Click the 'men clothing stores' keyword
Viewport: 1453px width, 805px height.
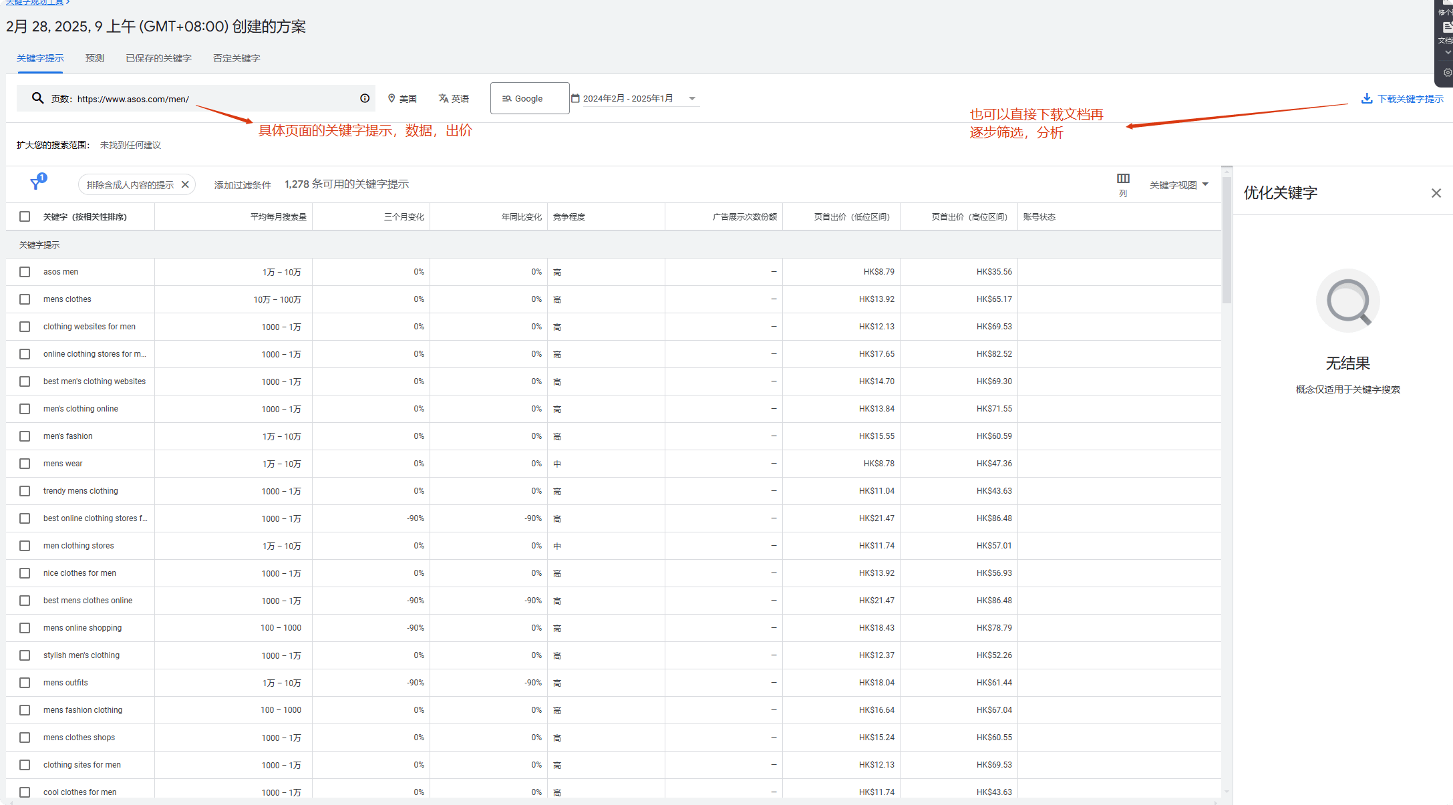79,546
